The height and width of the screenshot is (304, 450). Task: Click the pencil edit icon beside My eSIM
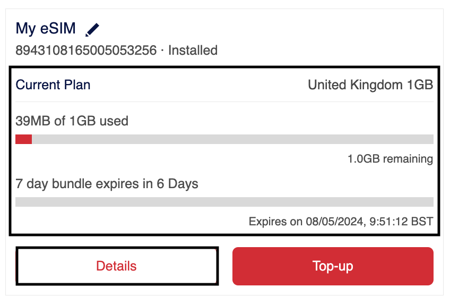pyautogui.click(x=92, y=29)
